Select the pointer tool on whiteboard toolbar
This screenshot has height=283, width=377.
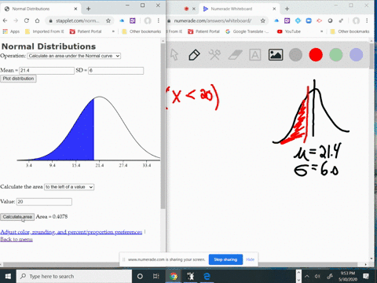174,55
